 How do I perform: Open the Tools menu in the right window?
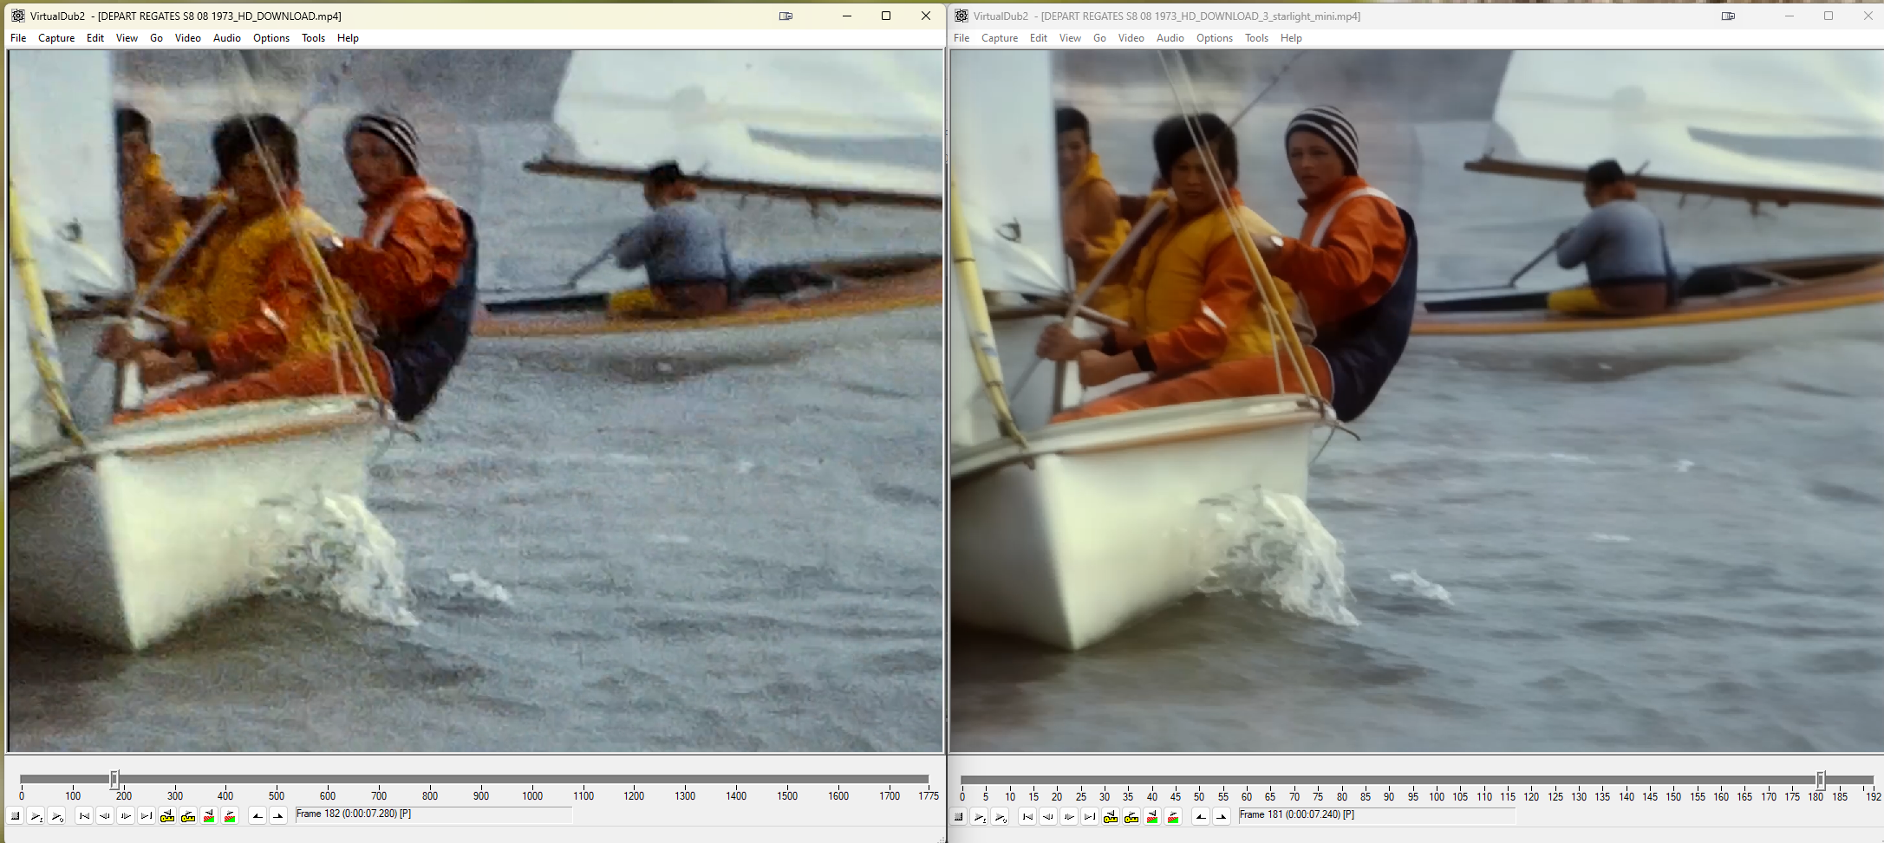1256,38
